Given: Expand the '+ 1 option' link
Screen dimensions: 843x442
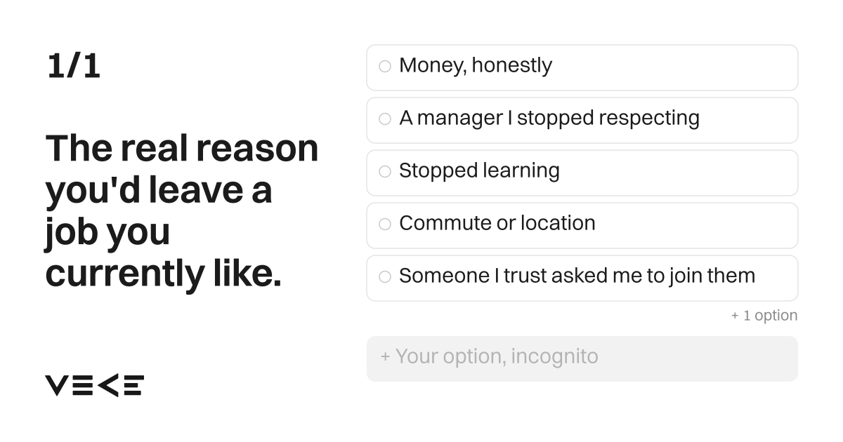Looking at the screenshot, I should pyautogui.click(x=764, y=316).
